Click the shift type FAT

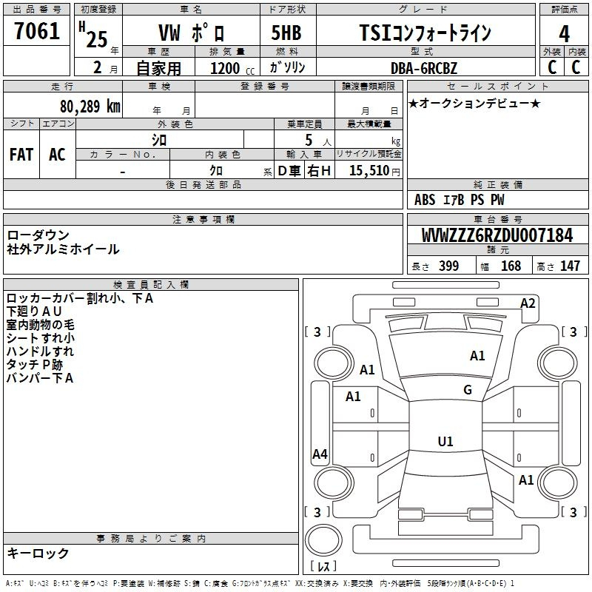[x=21, y=155]
